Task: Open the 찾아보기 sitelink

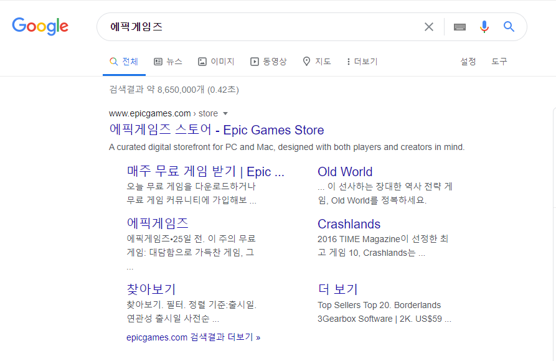Action: pos(151,289)
